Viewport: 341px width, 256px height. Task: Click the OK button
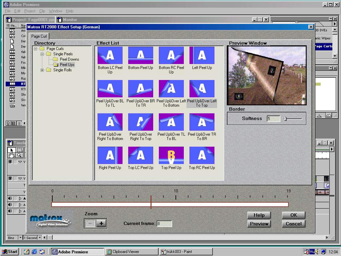tap(294, 215)
